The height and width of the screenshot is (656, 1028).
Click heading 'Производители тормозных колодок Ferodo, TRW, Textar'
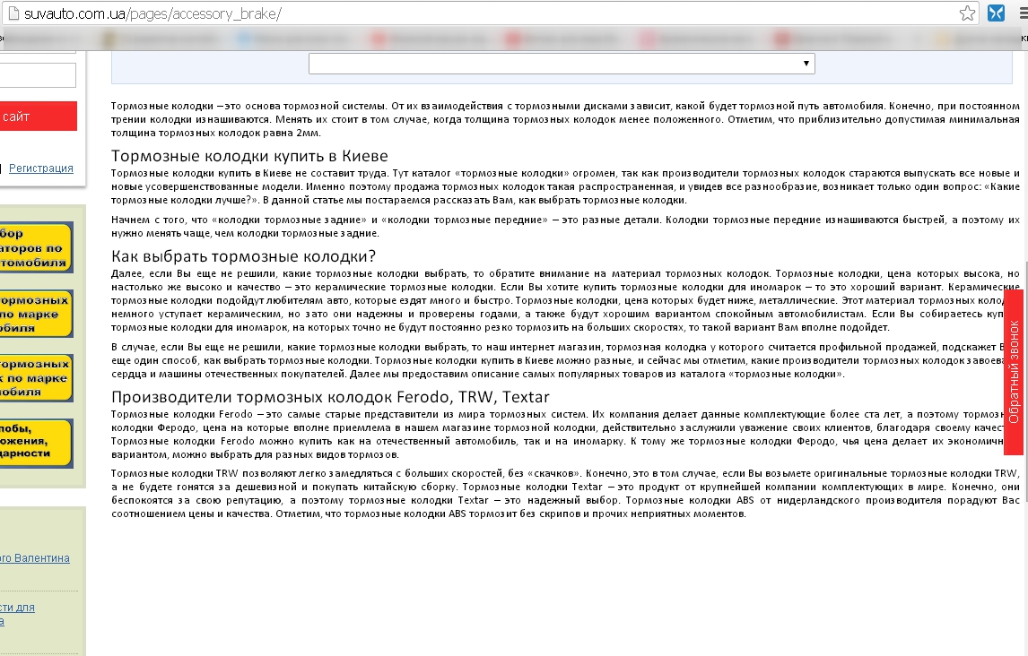tap(330, 397)
